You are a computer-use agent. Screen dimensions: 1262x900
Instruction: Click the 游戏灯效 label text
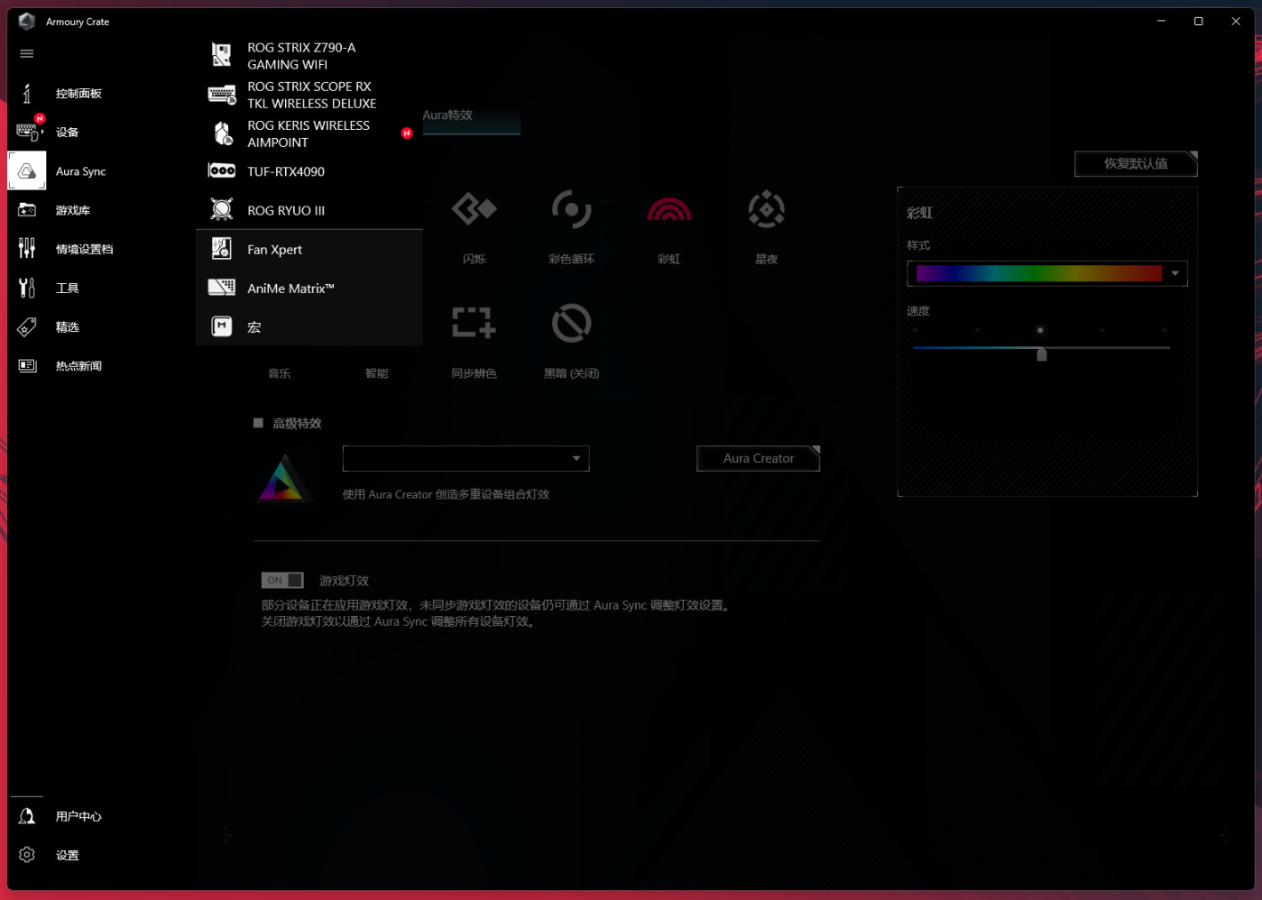pos(344,581)
